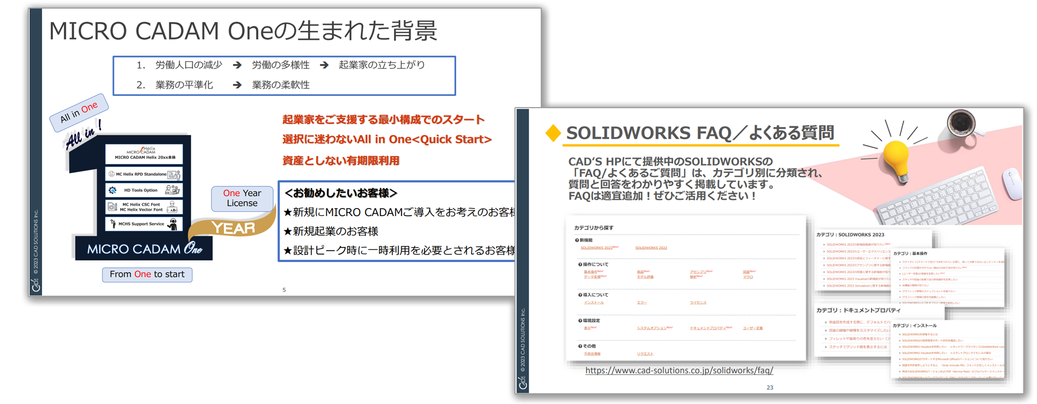Click the MICRO CADAM Helix 20xx本体 box

pos(144,155)
